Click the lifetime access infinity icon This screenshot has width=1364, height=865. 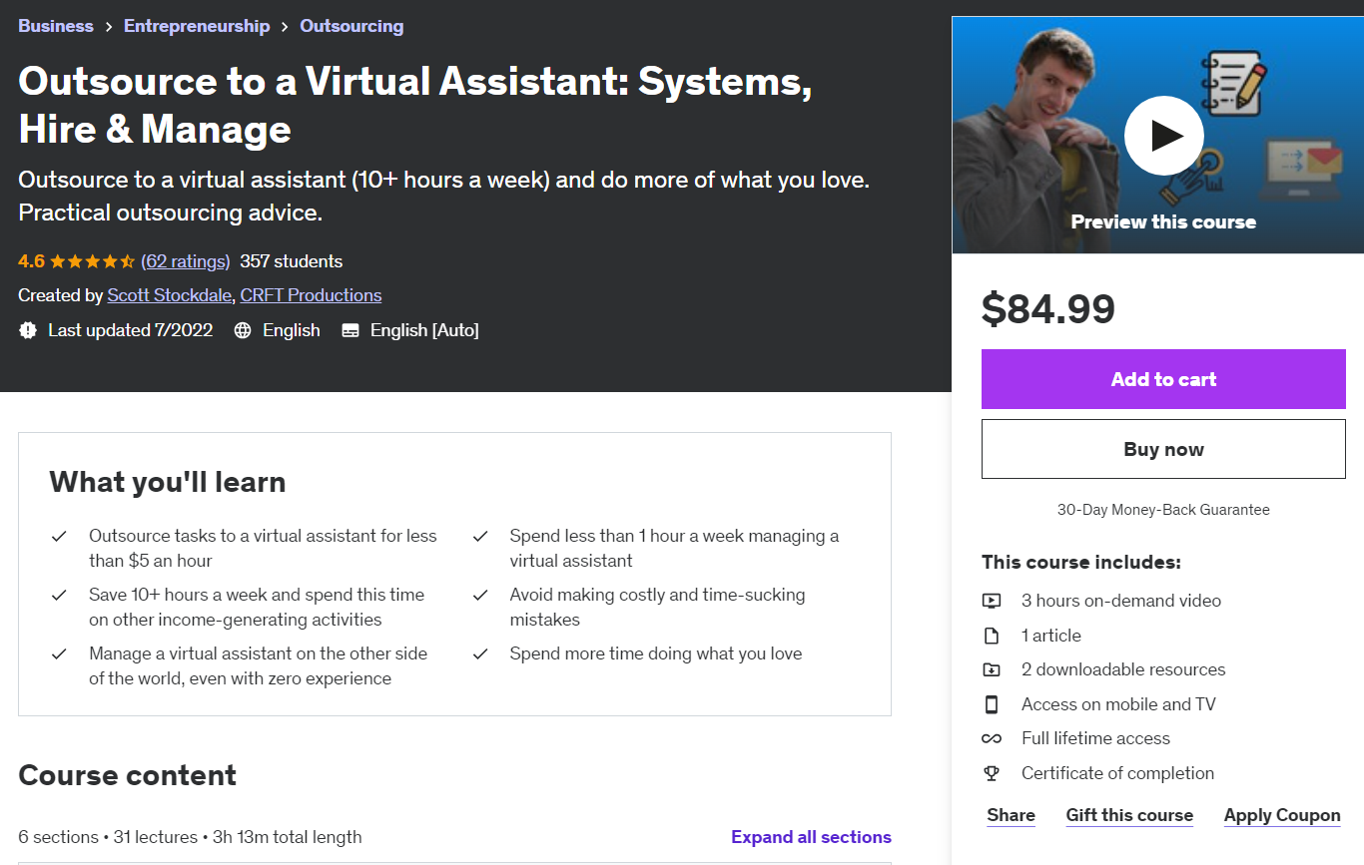pos(991,739)
